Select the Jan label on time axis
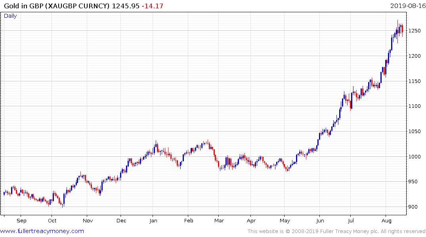Image resolution: width=426 pixels, height=237 pixels. 153,220
